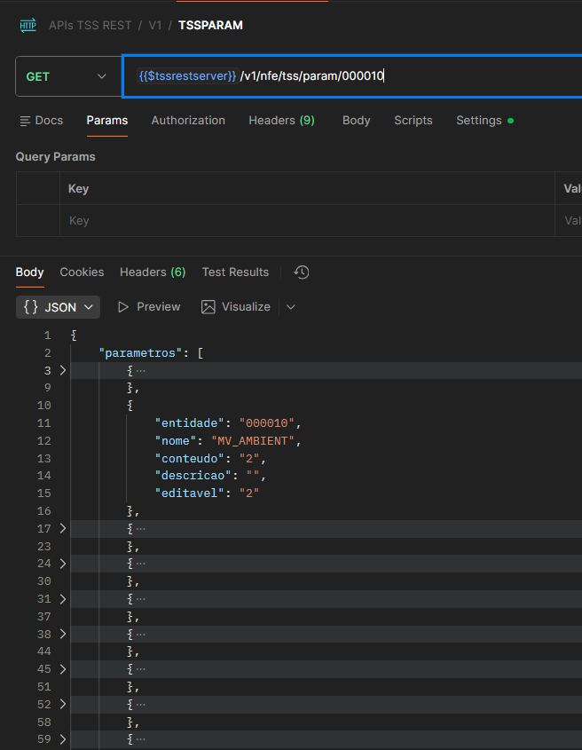Screen dimensions: 582x750
Task: Expand collapsed JSON block at line 3
Action: [x=63, y=370]
